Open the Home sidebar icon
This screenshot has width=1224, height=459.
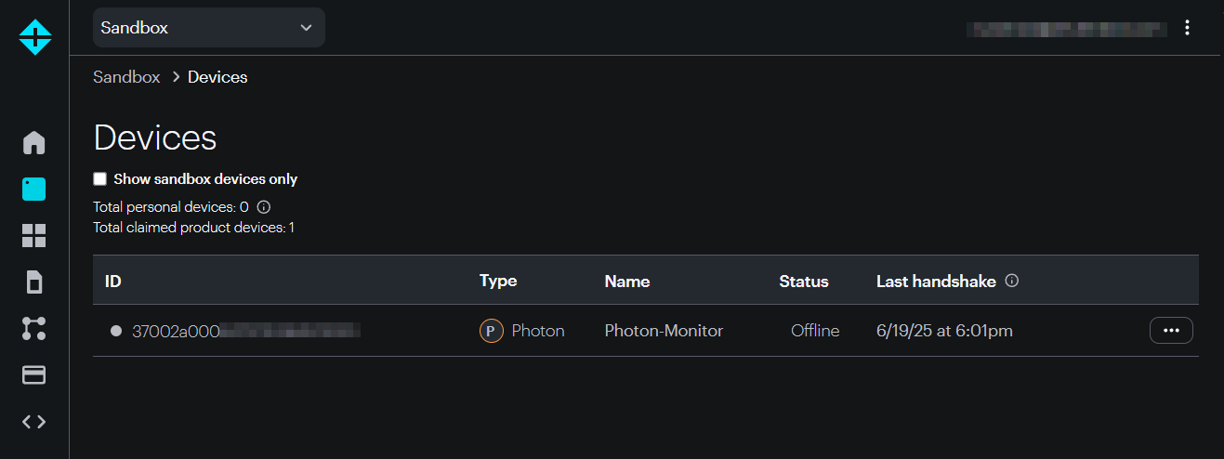coord(34,142)
